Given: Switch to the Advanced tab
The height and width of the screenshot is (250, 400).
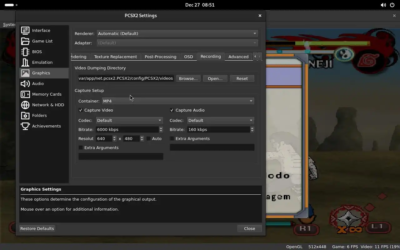Looking at the screenshot, I should coord(238,57).
